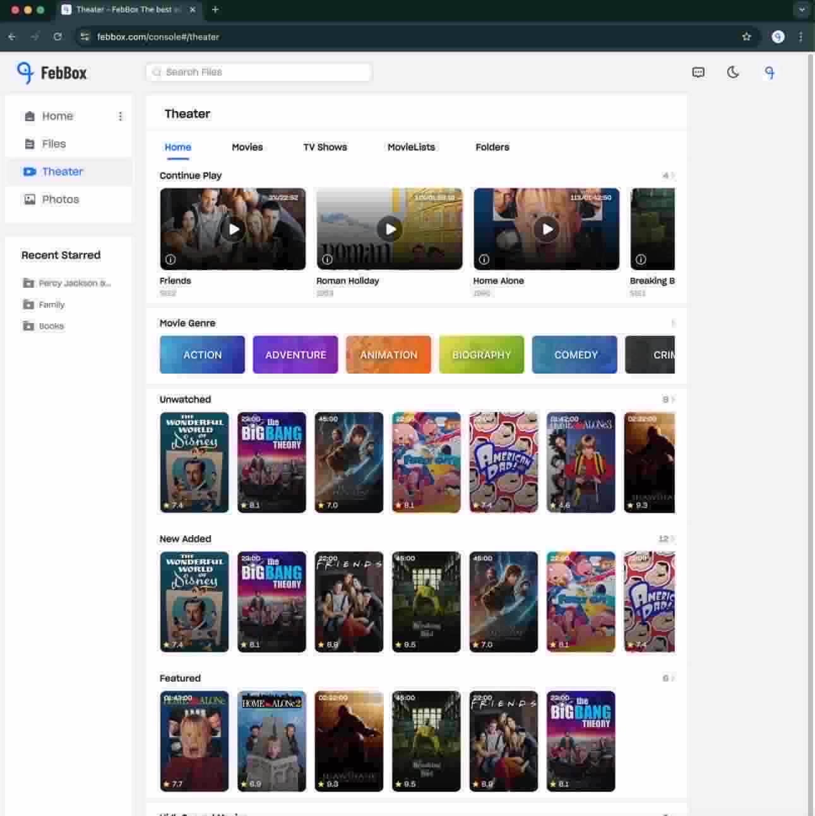The width and height of the screenshot is (815, 816).
Task: Open Files in the sidebar
Action: pyautogui.click(x=54, y=144)
